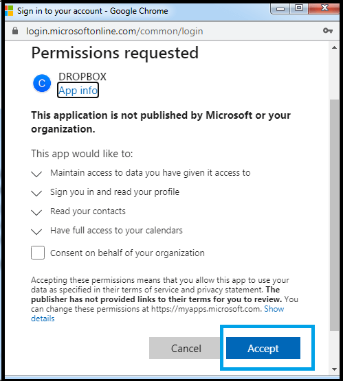Screen dimensions: 343x381
Task: Click the vertical scrollbar thumb
Action: pyautogui.click(x=334, y=215)
